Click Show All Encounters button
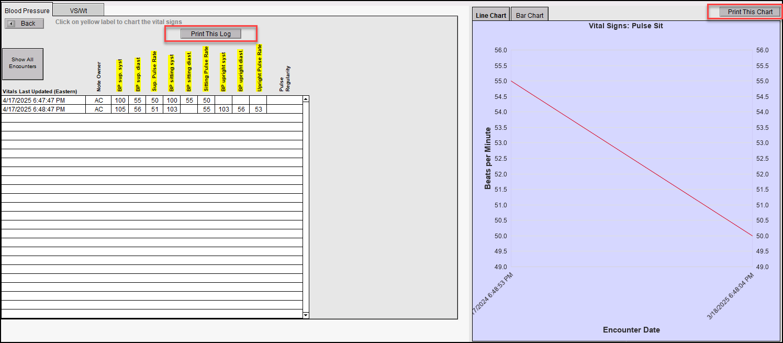This screenshot has width=783, height=343. (23, 64)
